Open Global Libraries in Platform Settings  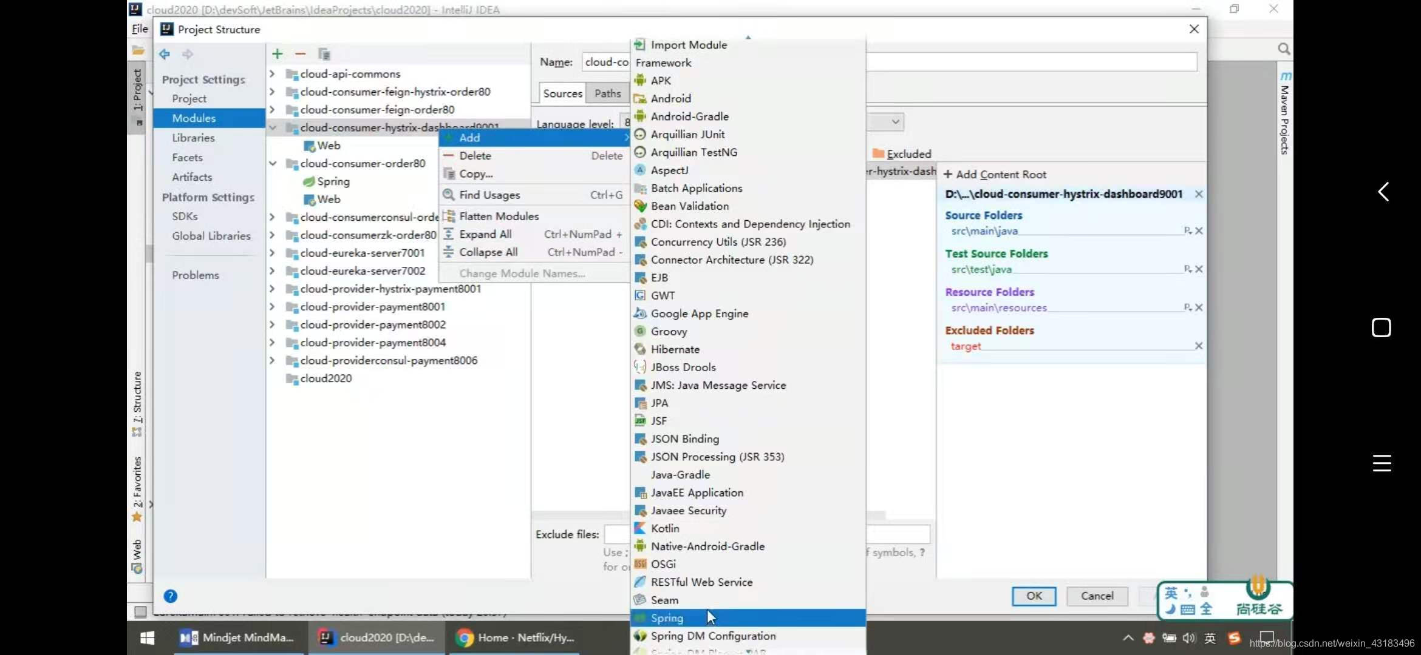pyautogui.click(x=211, y=236)
